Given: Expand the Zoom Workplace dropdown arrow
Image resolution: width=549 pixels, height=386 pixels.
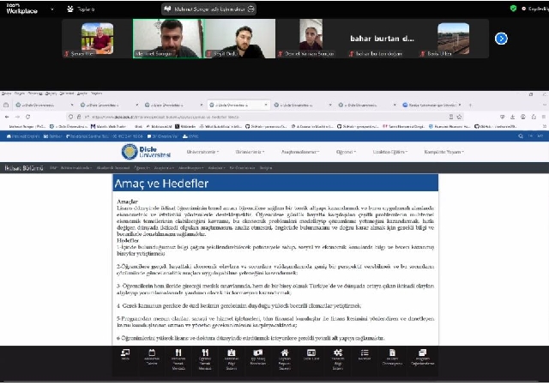Looking at the screenshot, I should tap(51, 9).
